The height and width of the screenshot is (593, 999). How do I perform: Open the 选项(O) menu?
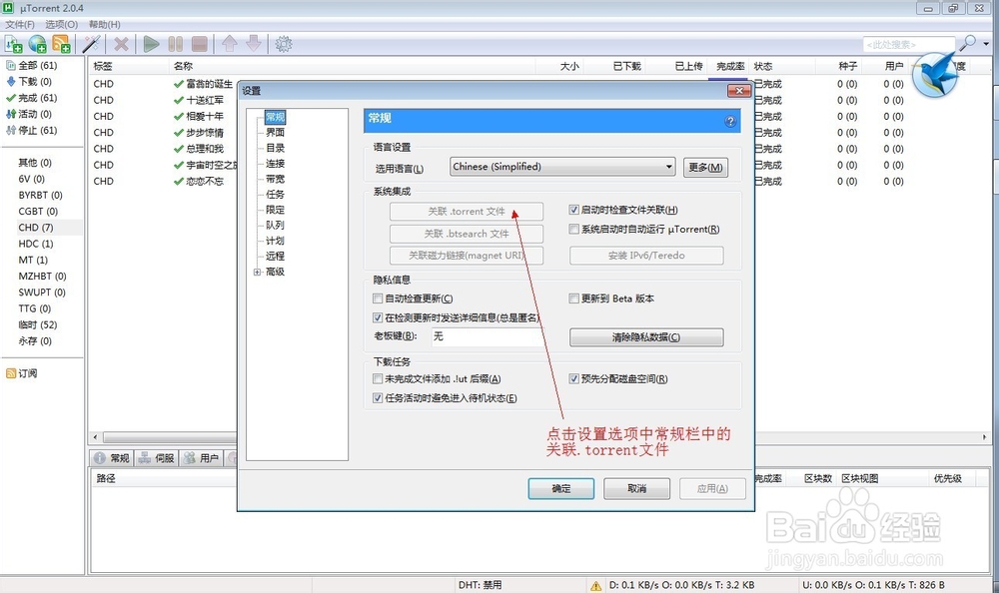61,24
